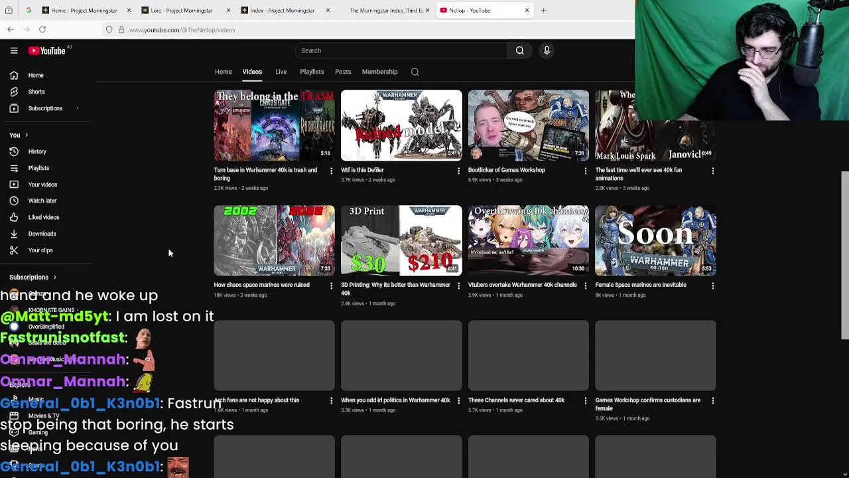Open options menu for Bootlicker of Games Workshop
This screenshot has width=849, height=478.
click(x=585, y=171)
